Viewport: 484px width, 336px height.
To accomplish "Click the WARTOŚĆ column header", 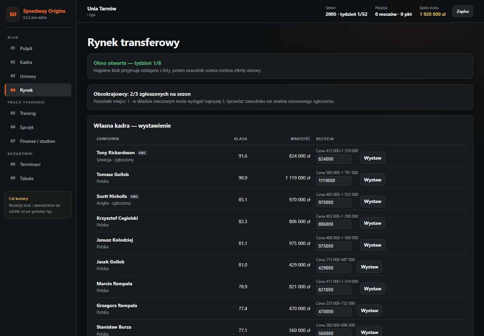I will coord(300,139).
